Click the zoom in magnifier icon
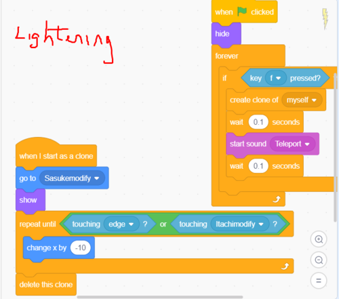Image resolution: width=339 pixels, height=299 pixels. click(x=319, y=239)
